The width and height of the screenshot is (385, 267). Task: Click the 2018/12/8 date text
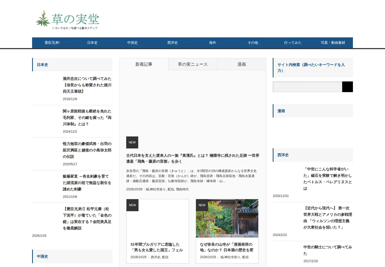click(70, 99)
